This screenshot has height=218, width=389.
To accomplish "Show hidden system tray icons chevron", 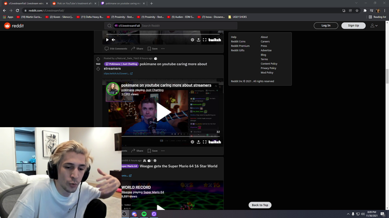I will point(348,214).
